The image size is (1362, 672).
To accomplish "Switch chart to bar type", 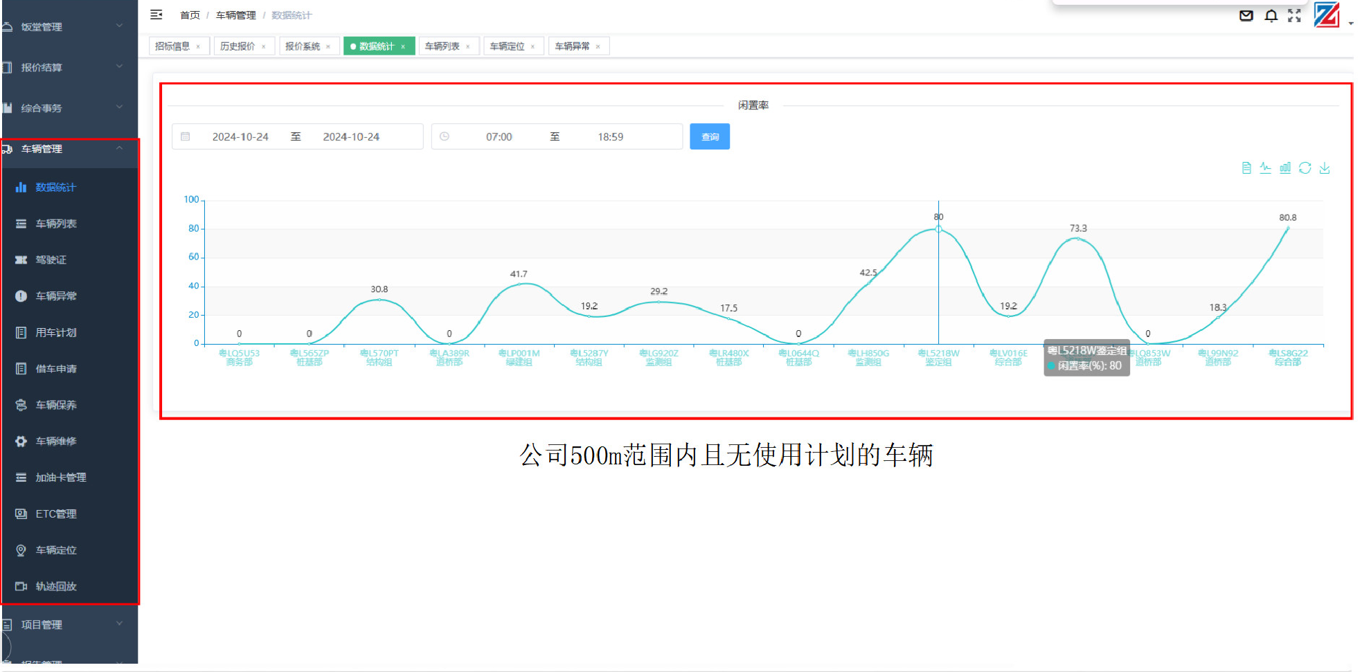I will (x=1285, y=168).
